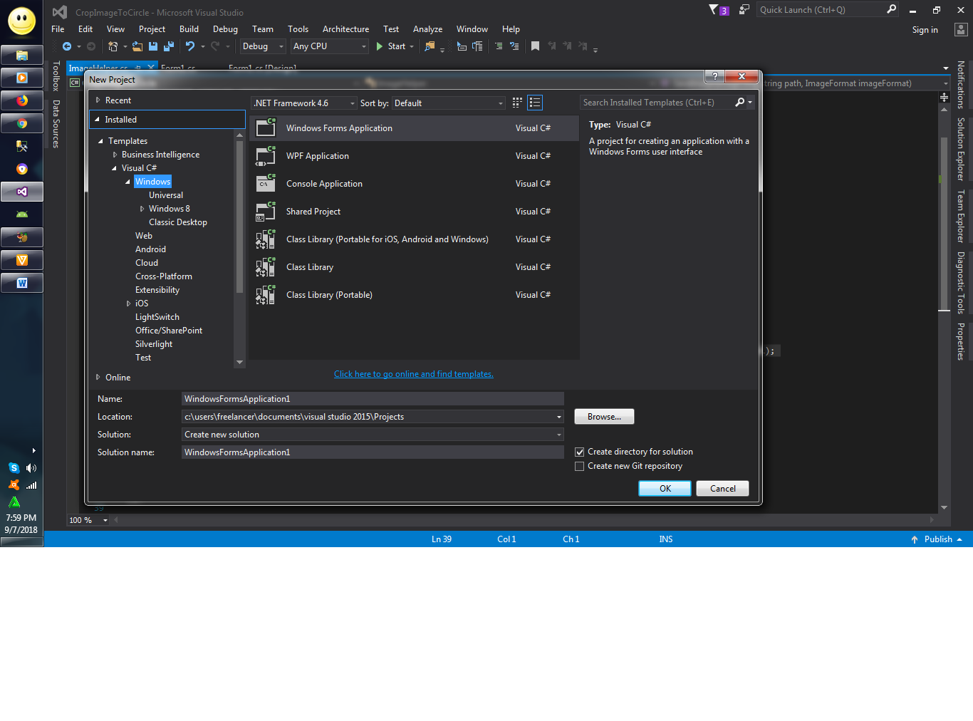Click the Save toolbar icon
Viewport: 973px width, 721px height.
153,46
